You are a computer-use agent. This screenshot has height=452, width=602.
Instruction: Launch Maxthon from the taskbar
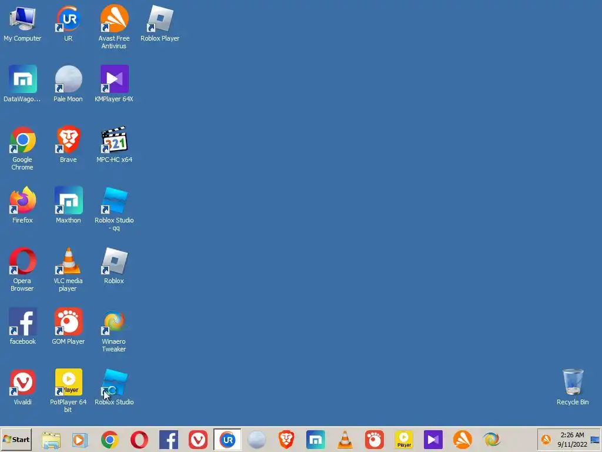point(316,439)
